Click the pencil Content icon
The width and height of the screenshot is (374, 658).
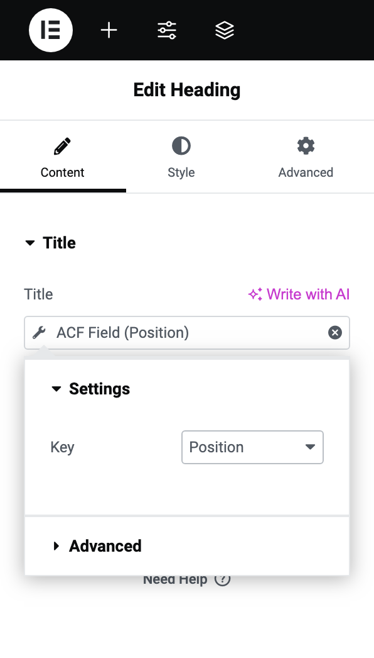pos(62,146)
